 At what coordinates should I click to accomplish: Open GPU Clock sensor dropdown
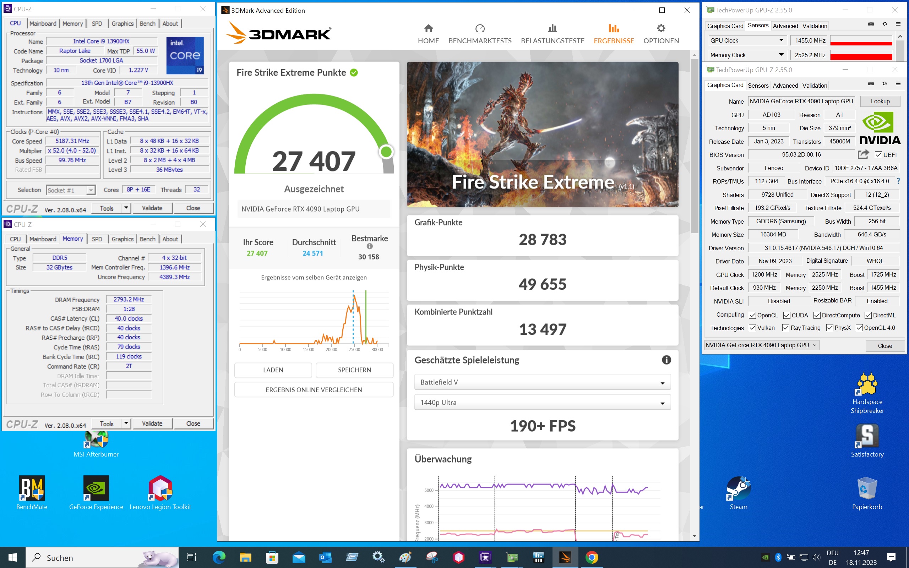(747, 40)
